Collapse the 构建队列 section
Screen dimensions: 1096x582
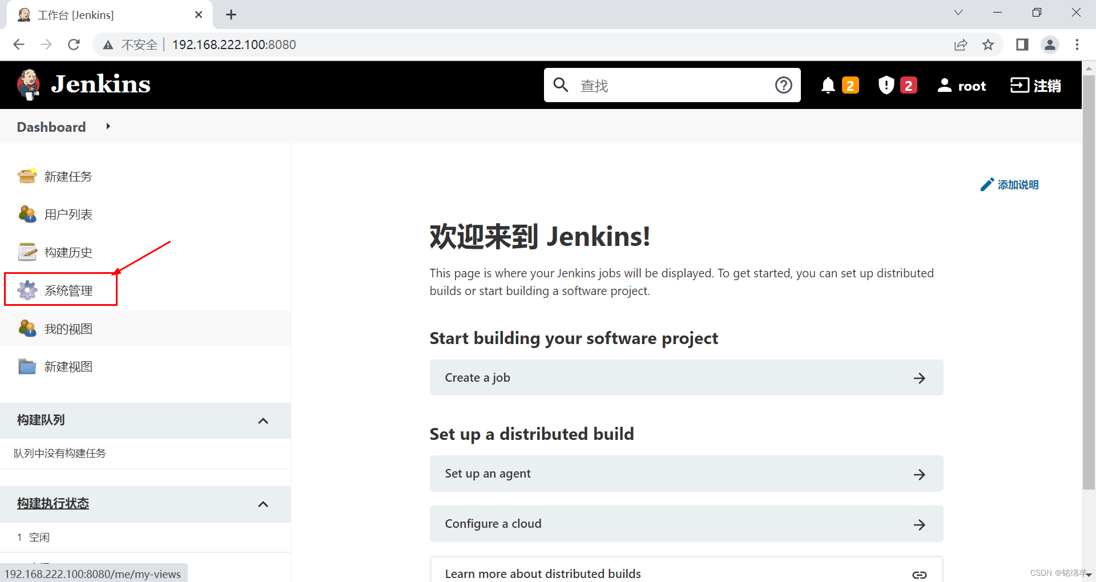(x=263, y=421)
